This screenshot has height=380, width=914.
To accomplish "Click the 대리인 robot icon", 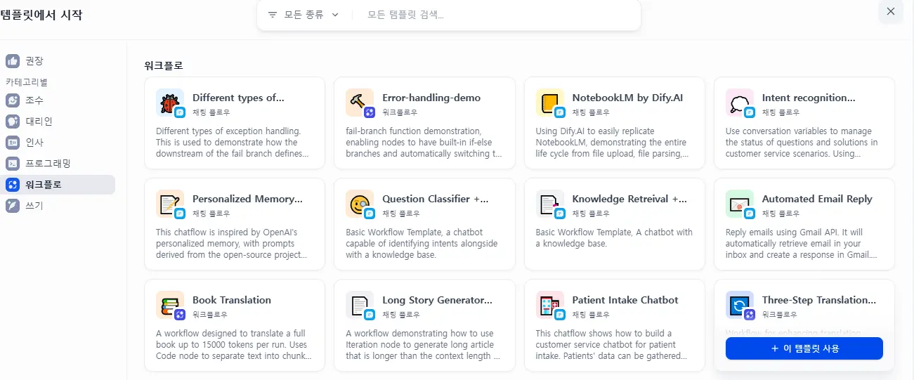I will tap(13, 122).
